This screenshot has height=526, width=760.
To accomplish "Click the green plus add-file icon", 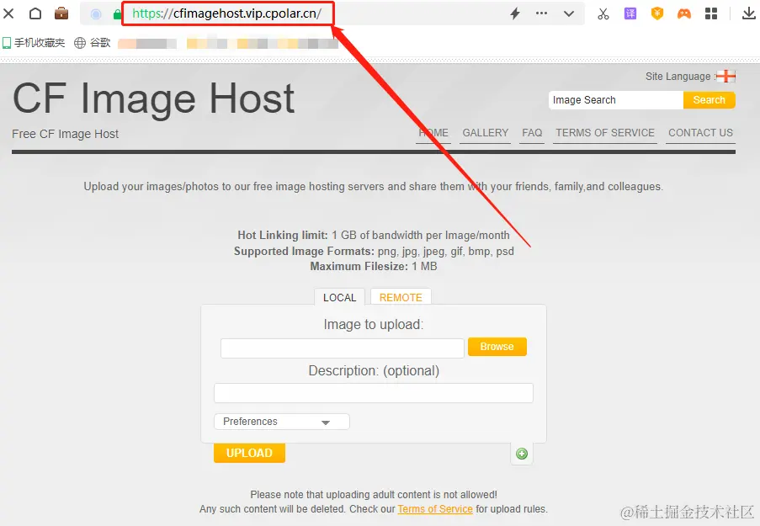I will (x=522, y=454).
